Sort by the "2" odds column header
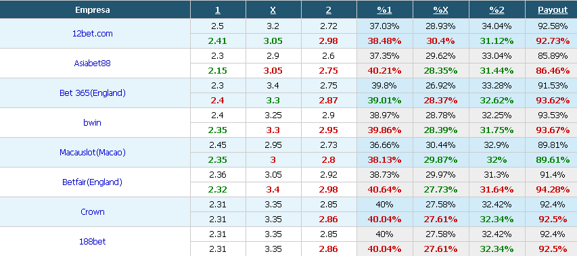The height and width of the screenshot is (256, 577). [328, 10]
